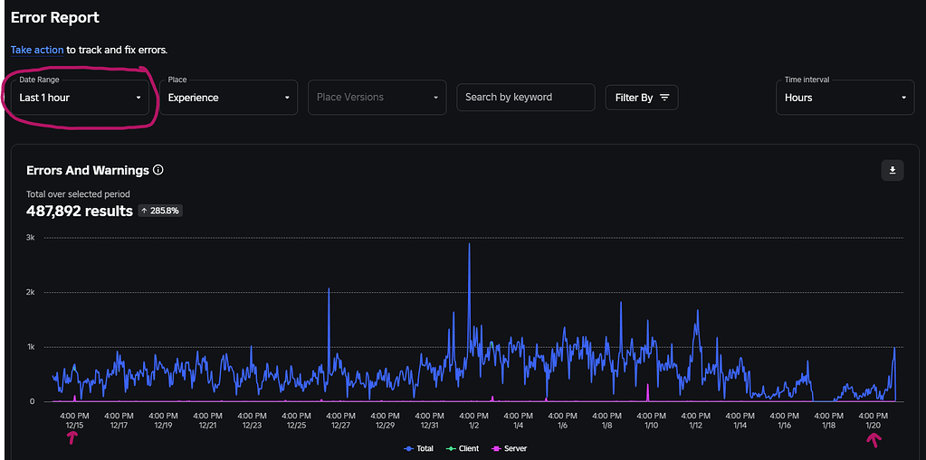Click the Search by keyword field
Screen dimensions: 926x460
click(x=526, y=98)
